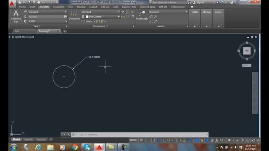
Task: Click the Linear dimension tool
Action: click(x=87, y=21)
